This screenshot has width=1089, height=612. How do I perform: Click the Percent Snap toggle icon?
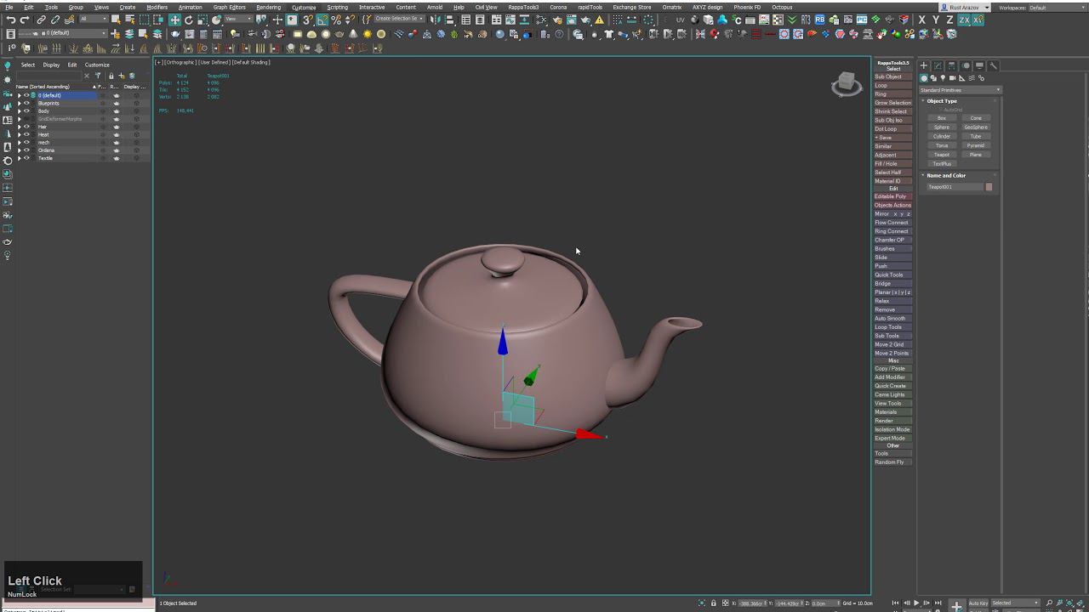point(336,19)
